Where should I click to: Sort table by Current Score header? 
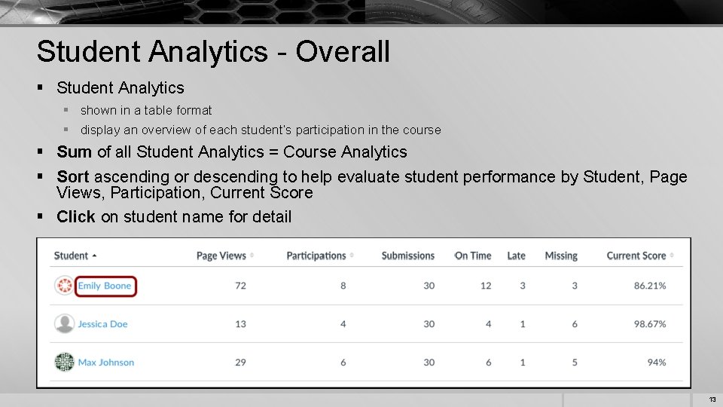[x=636, y=256]
